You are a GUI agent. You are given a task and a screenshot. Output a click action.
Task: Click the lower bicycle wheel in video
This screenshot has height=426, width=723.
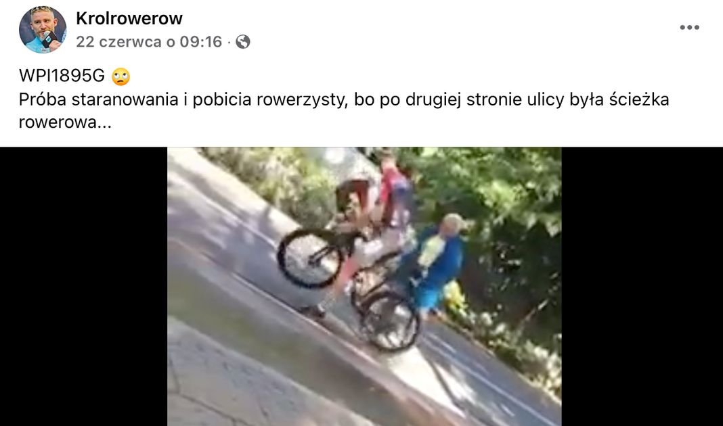389,320
